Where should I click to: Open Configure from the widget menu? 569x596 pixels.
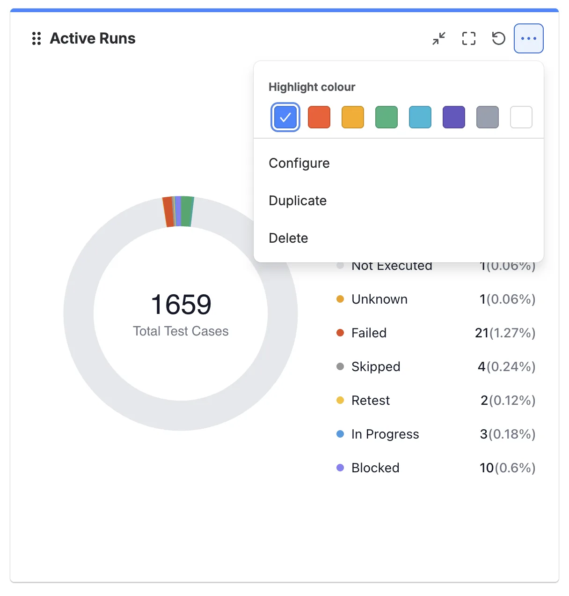tap(399, 163)
